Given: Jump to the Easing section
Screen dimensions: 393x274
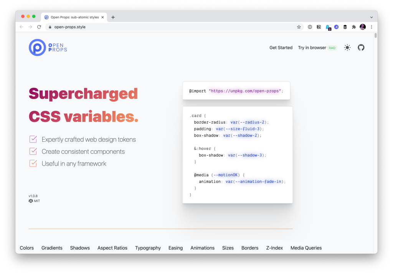Looking at the screenshot, I should (175, 248).
